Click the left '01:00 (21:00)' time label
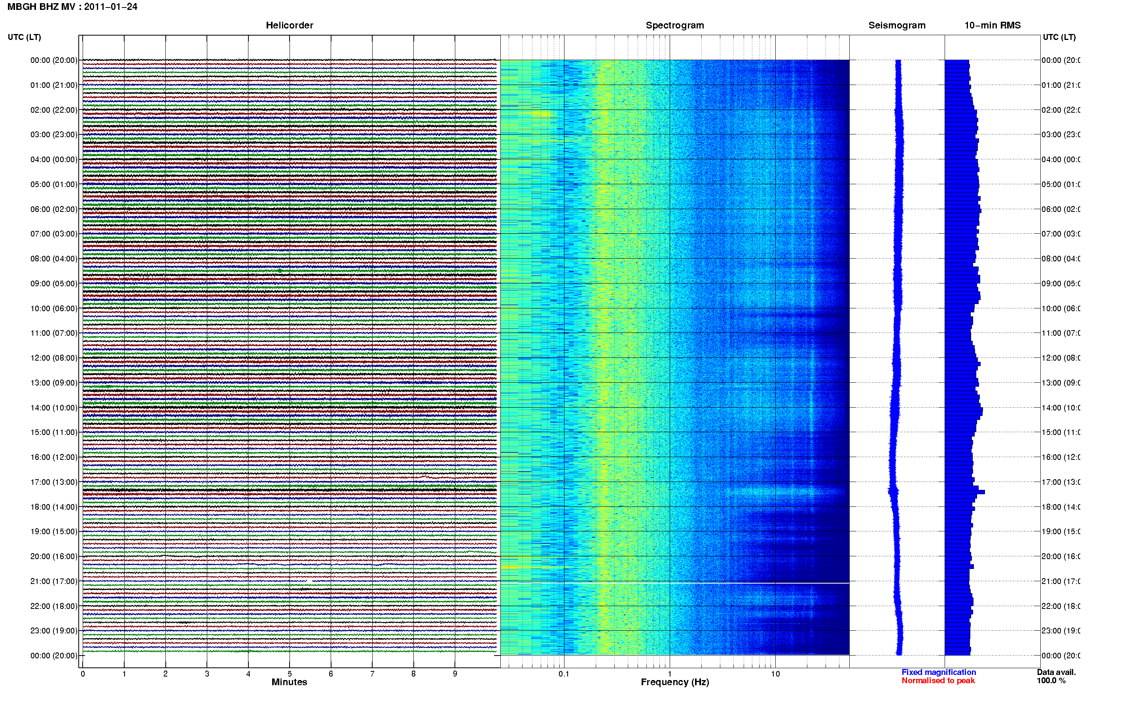Viewport: 1125px width, 703px height. [x=54, y=85]
